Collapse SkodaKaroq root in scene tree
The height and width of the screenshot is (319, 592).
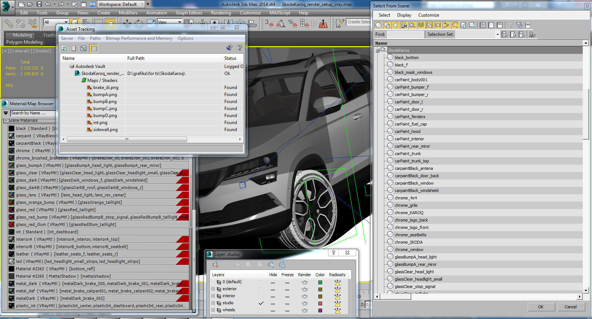(377, 50)
